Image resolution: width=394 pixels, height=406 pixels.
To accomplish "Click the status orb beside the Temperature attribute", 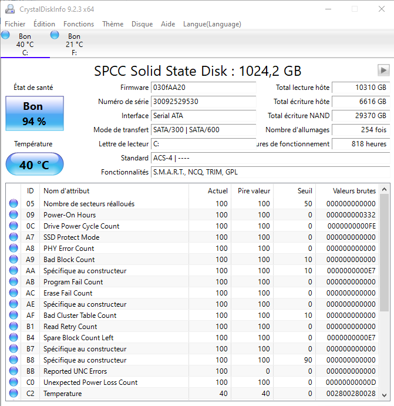I will click(x=14, y=394).
